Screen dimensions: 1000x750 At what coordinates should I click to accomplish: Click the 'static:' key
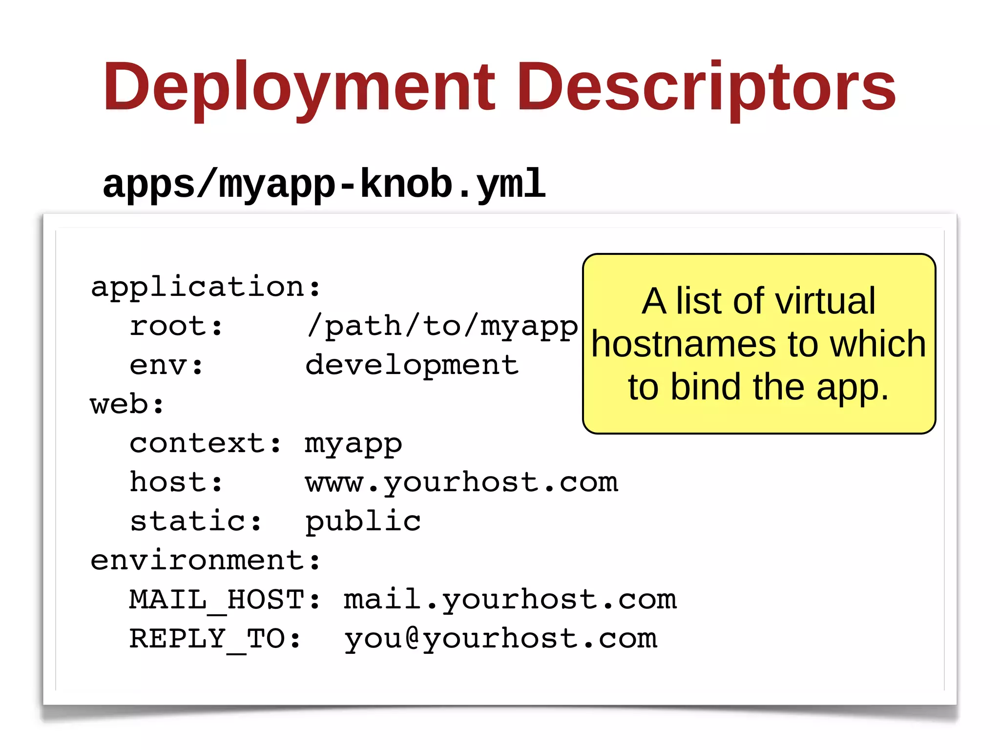click(x=196, y=521)
